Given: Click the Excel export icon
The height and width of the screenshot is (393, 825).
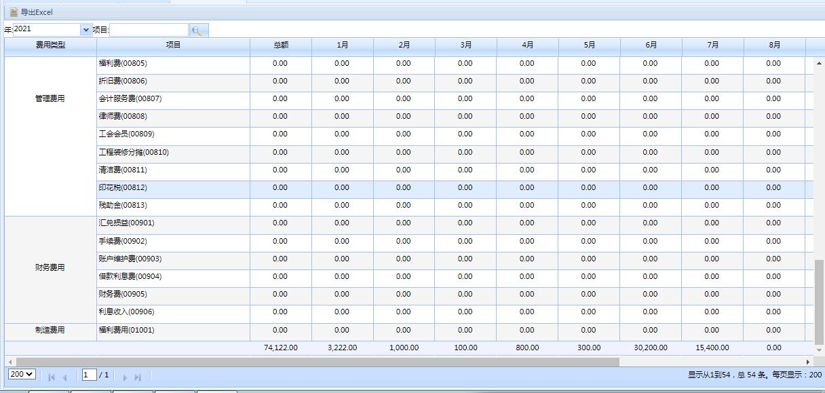Looking at the screenshot, I should 14,12.
